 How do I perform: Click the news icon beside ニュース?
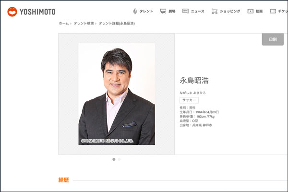tap(185, 11)
